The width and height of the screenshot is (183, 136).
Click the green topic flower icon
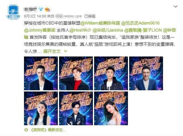pyautogui.click(x=26, y=130)
